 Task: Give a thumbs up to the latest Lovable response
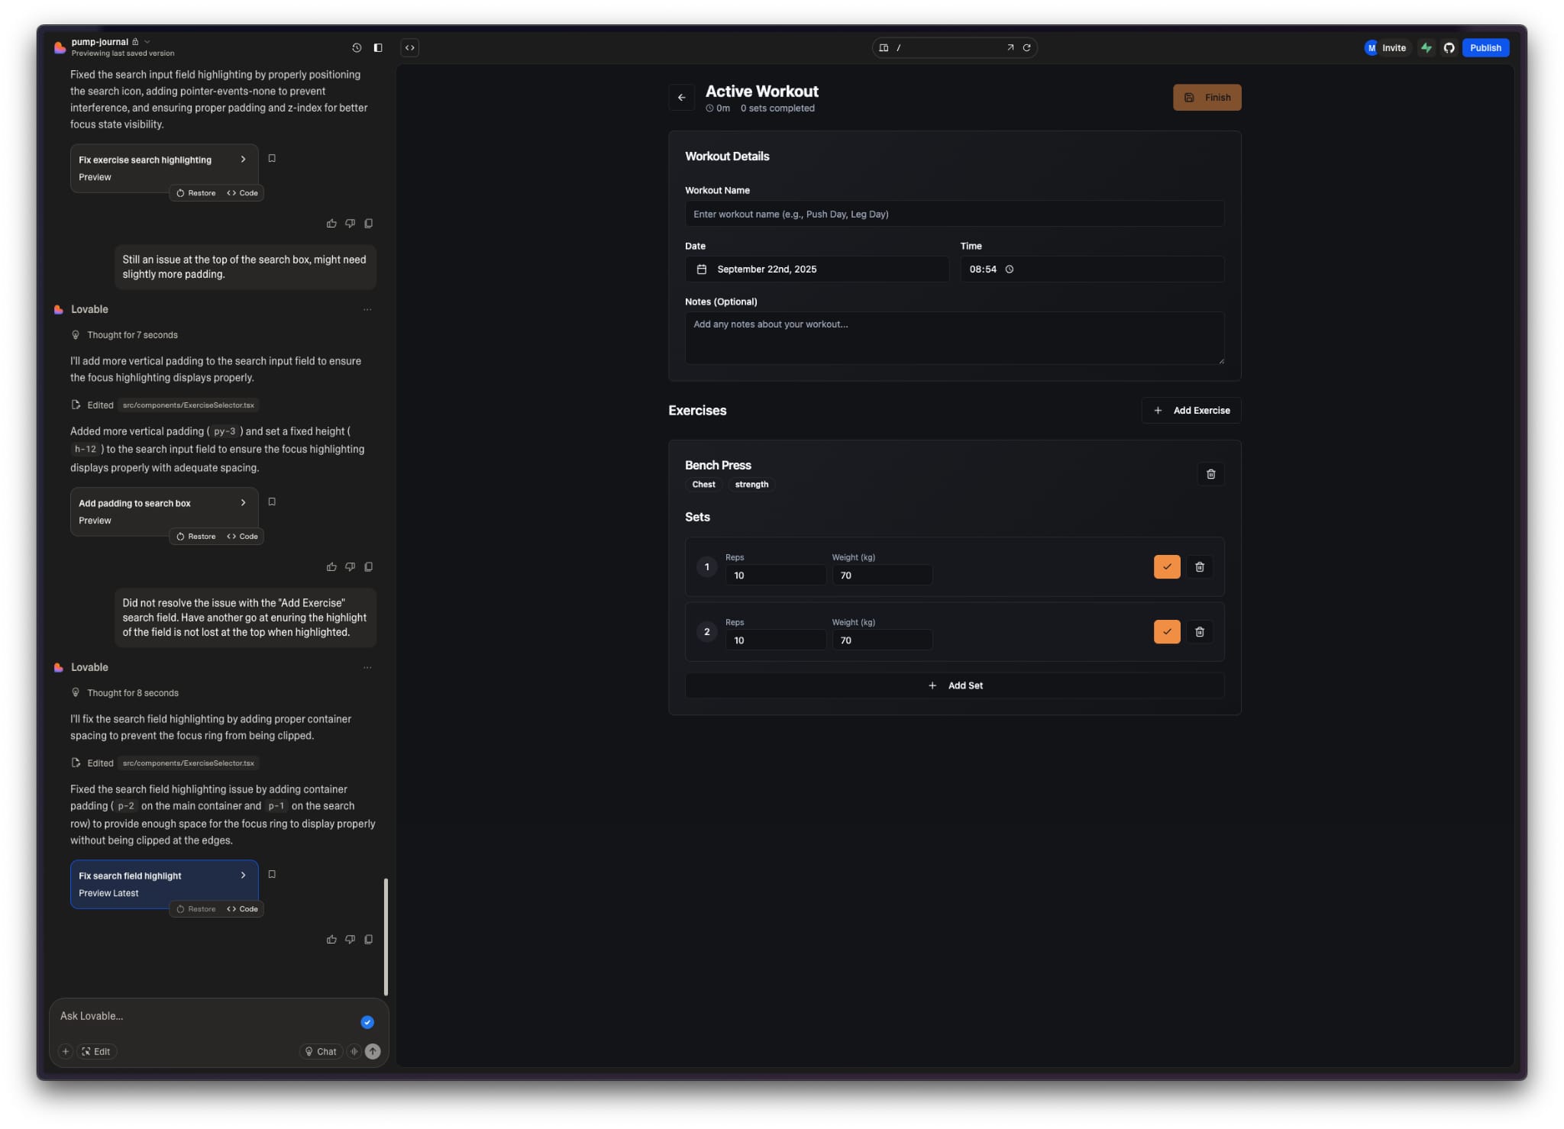331,939
